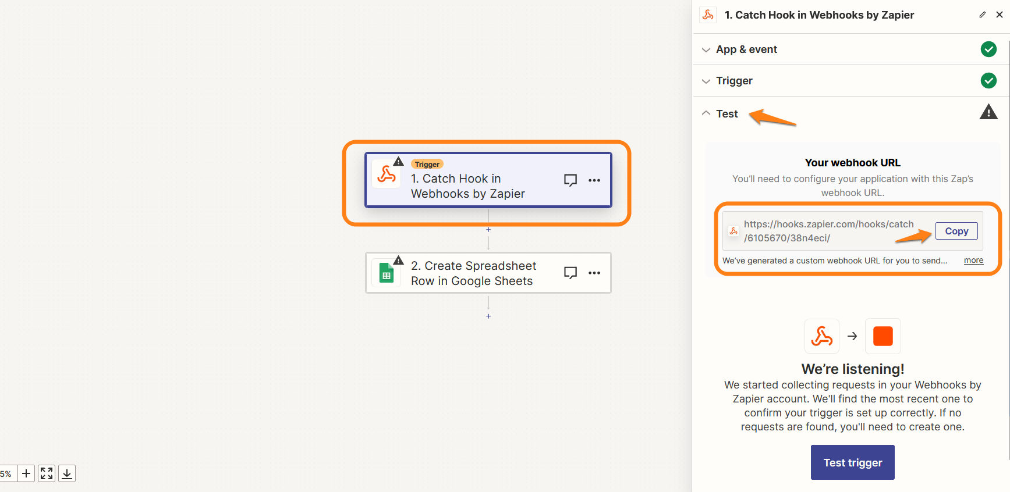
Task: Click the zoom in plus icon
Action: (x=26, y=473)
